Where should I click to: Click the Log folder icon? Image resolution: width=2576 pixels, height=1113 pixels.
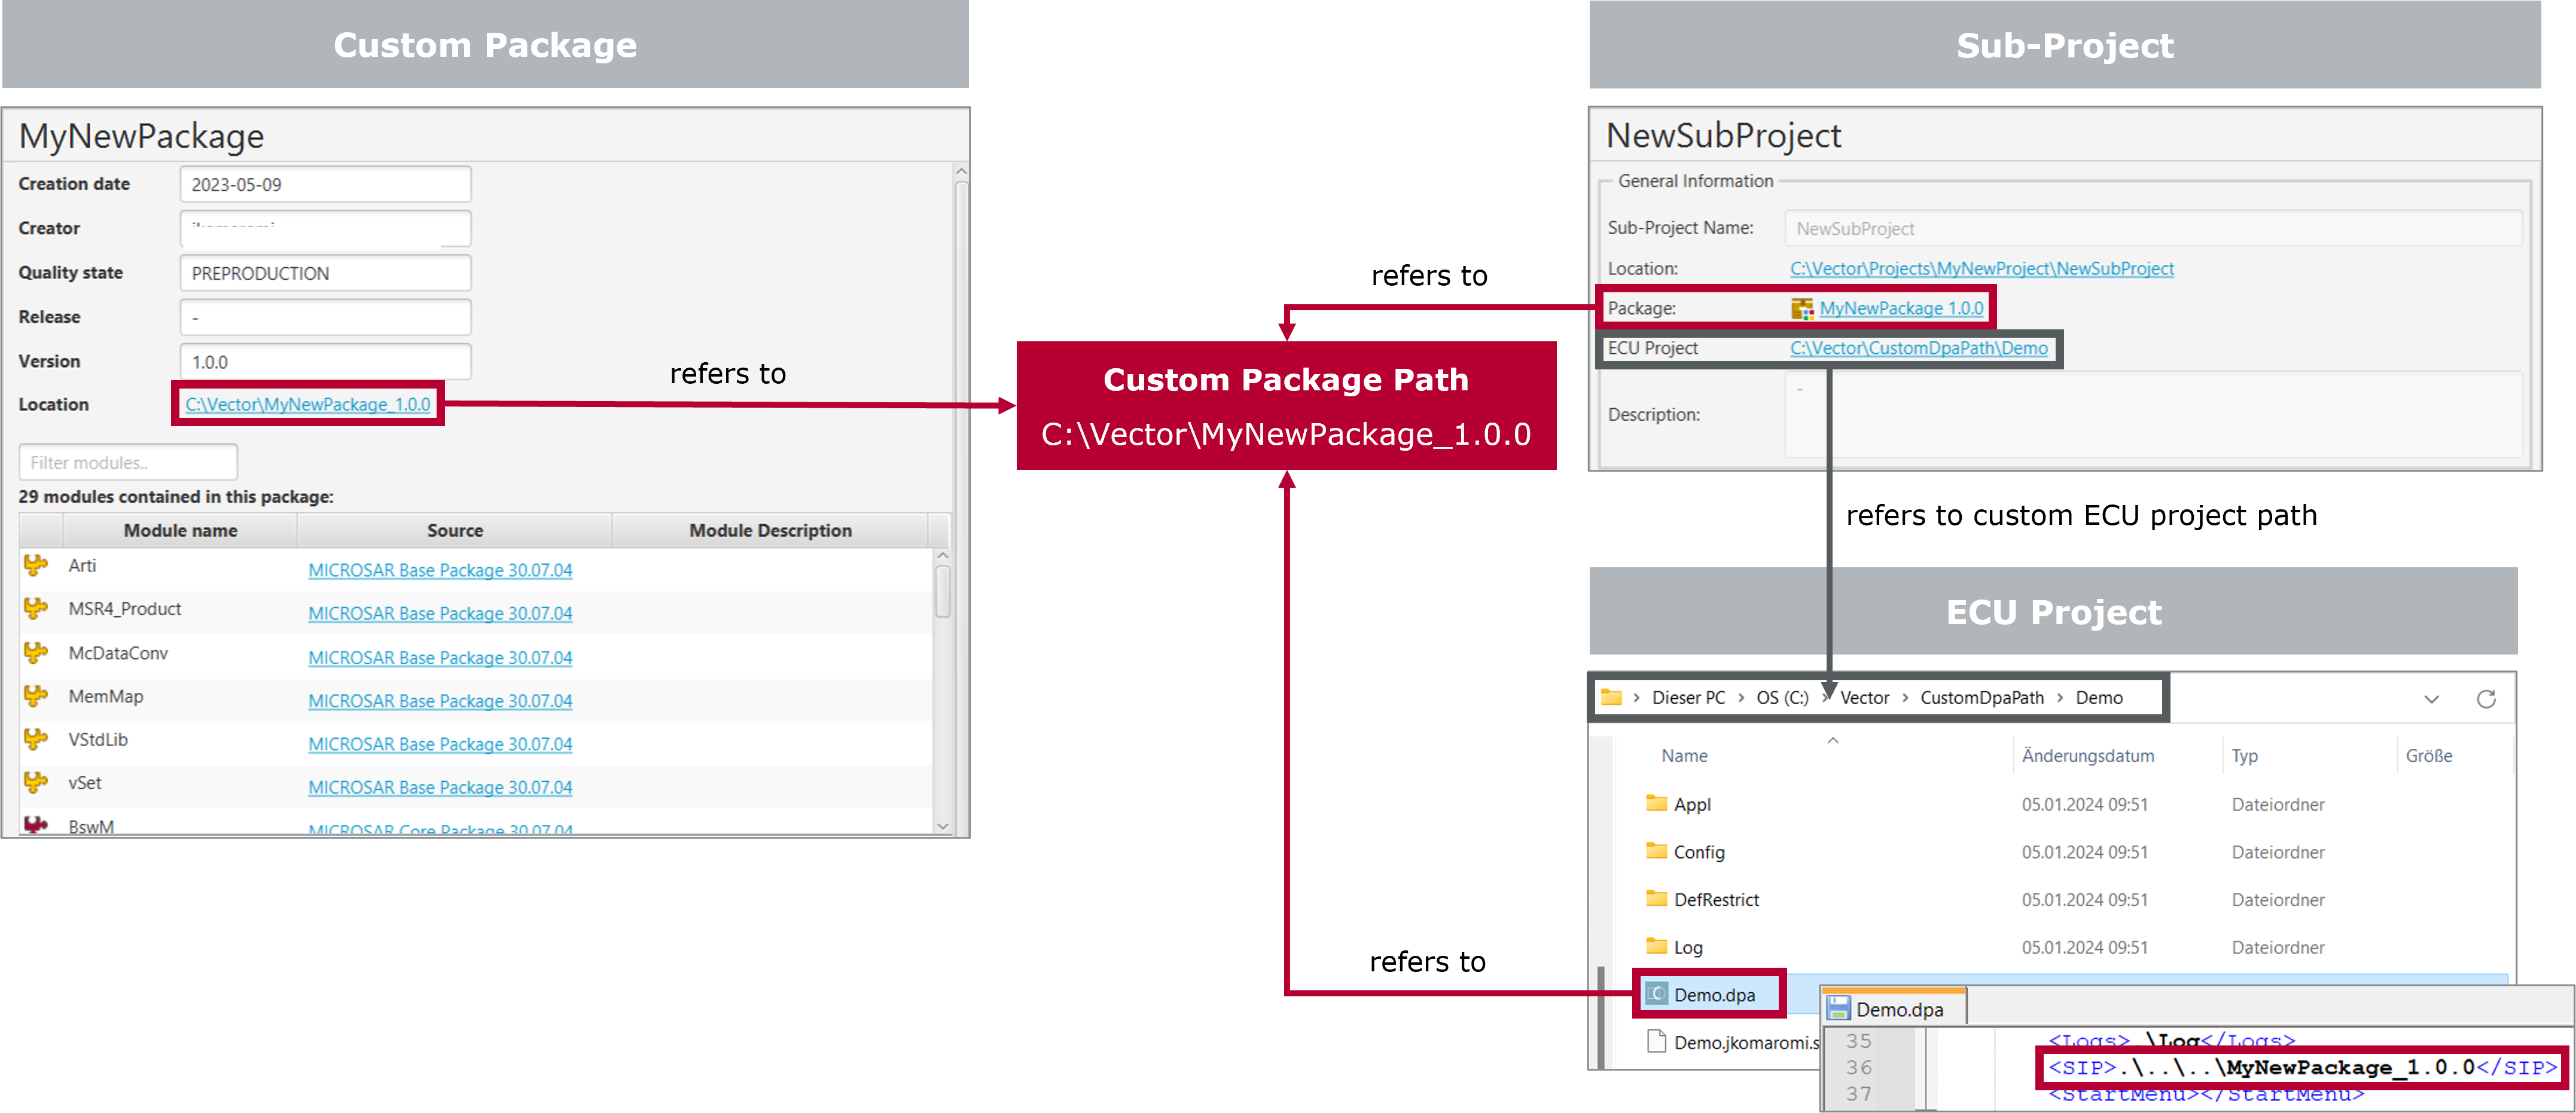pyautogui.click(x=1656, y=946)
